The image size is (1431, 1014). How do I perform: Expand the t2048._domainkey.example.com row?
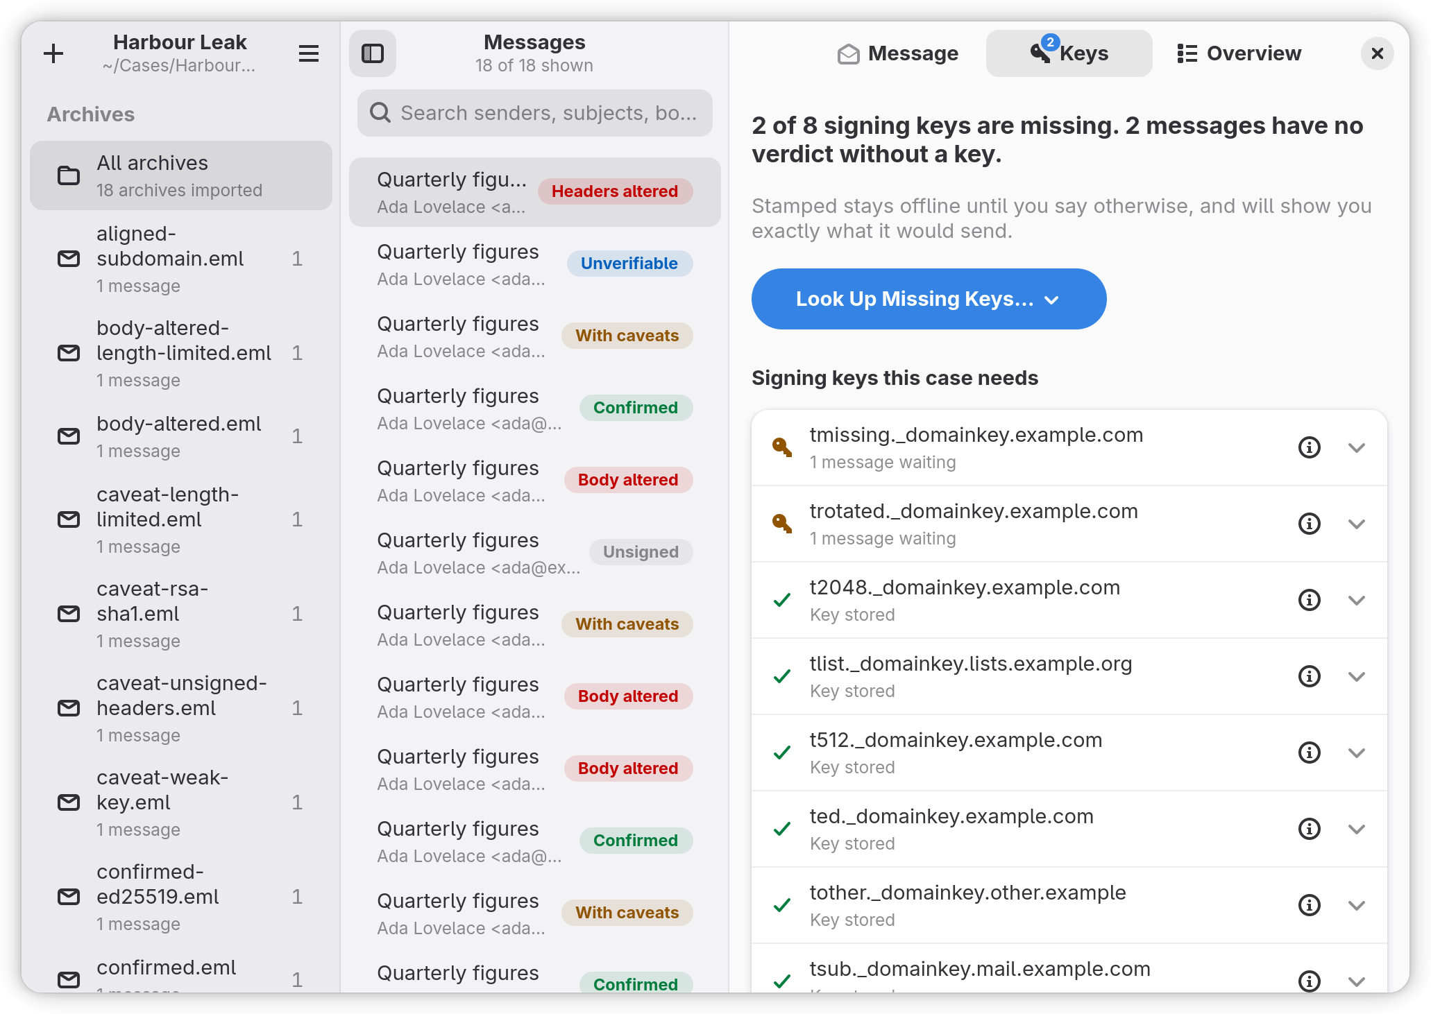tap(1357, 600)
